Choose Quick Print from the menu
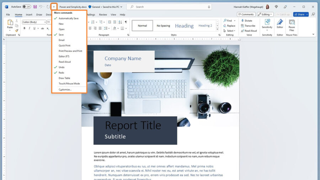 (x=64, y=45)
